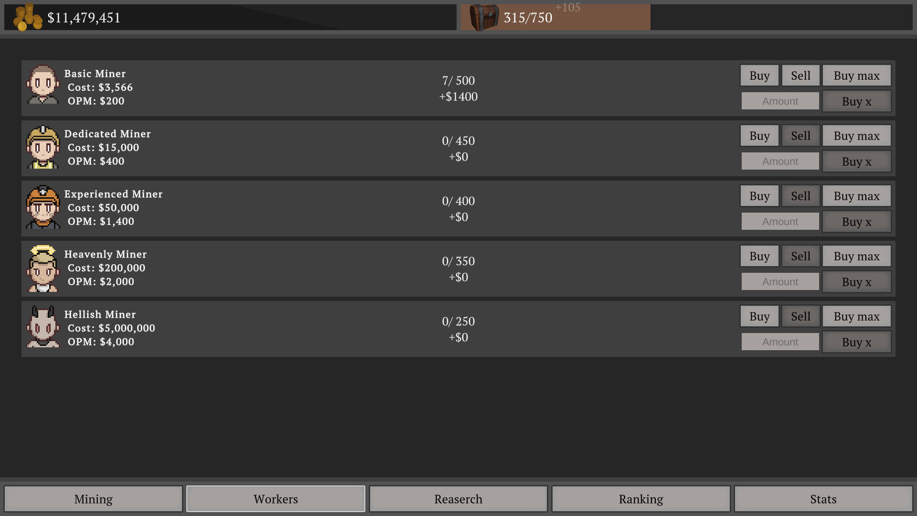The height and width of the screenshot is (516, 917).
Task: Buy a Basic Miner worker
Action: click(759, 75)
